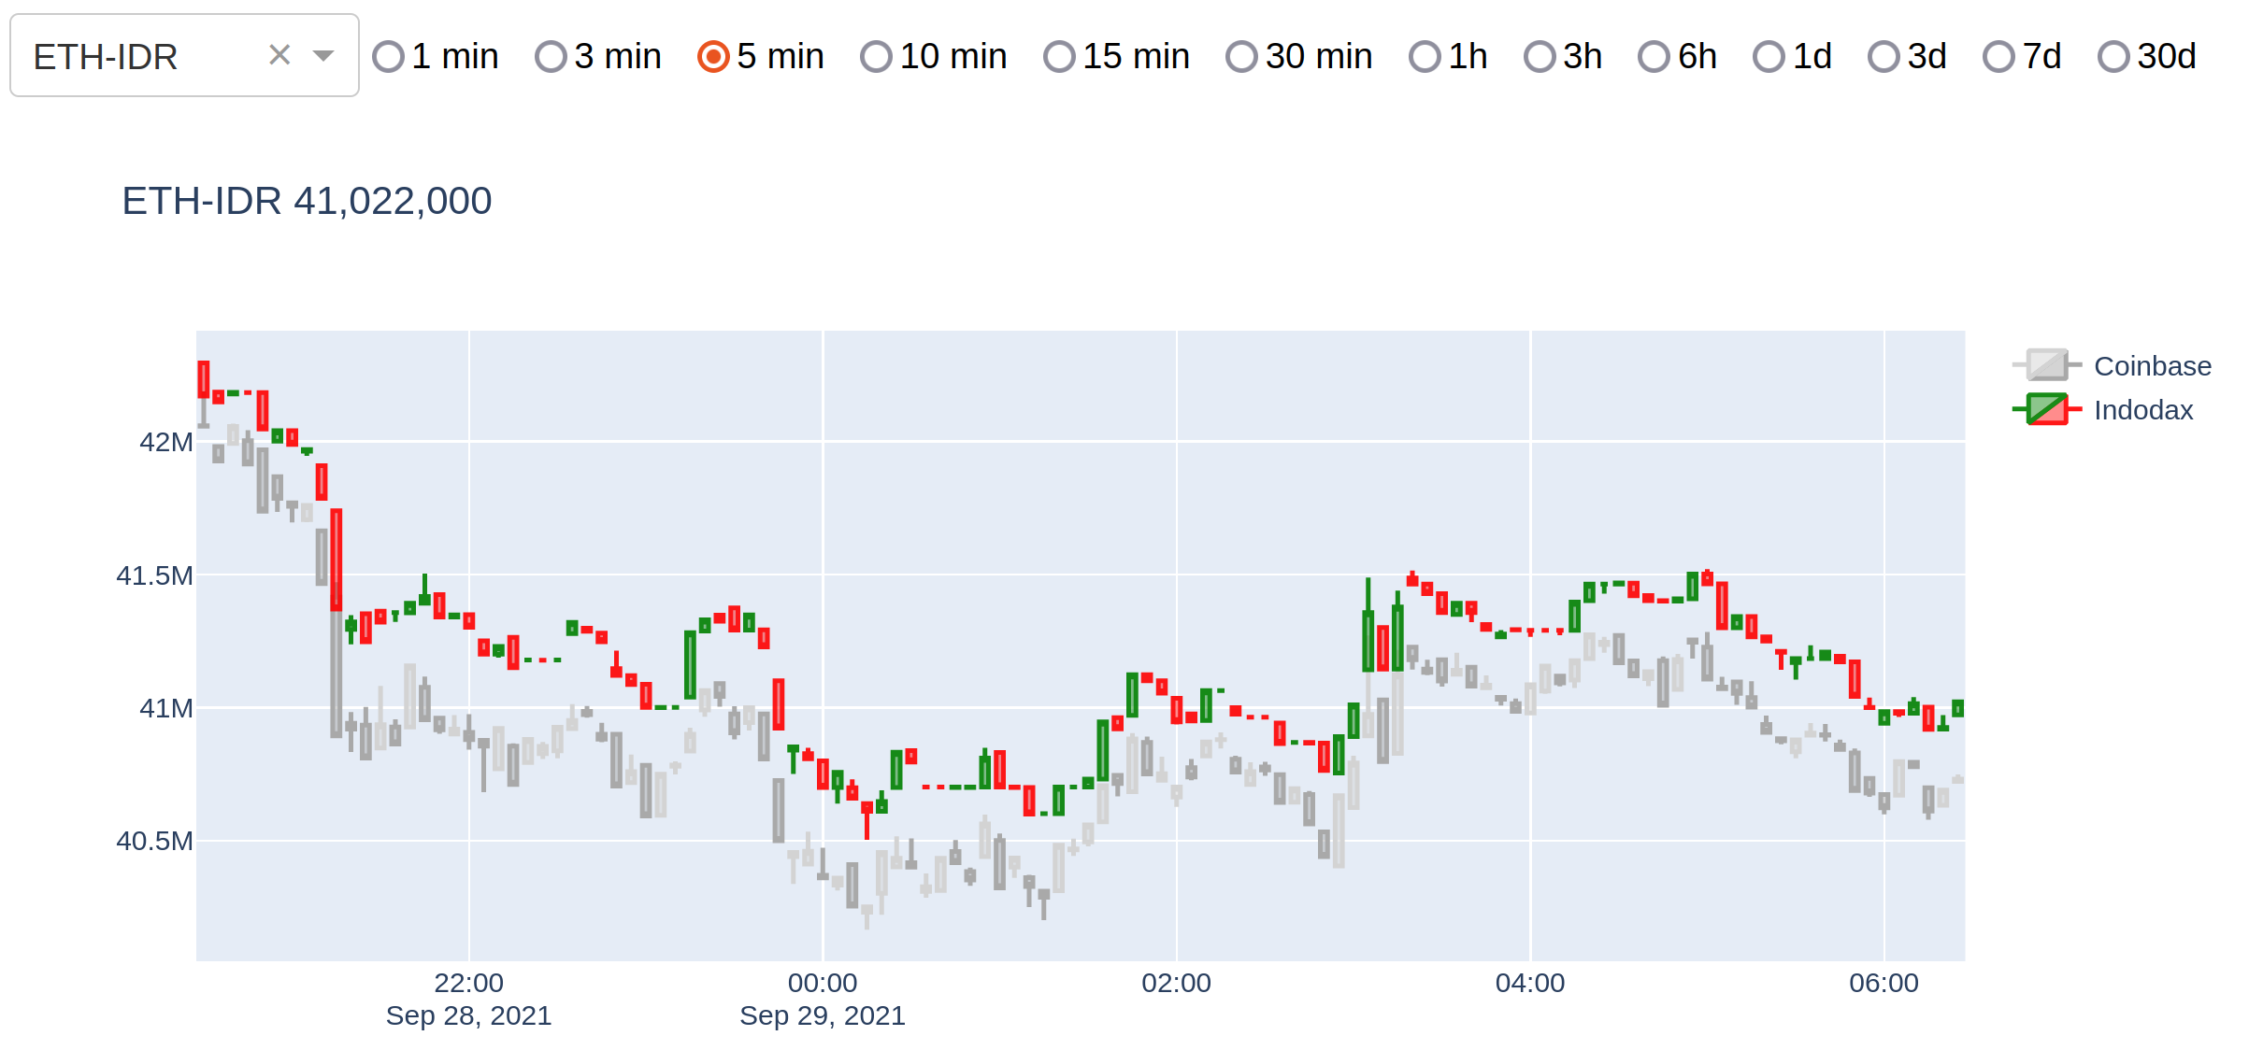Click the ETH-IDR pair input field
This screenshot has height=1050, width=2249.
184,55
